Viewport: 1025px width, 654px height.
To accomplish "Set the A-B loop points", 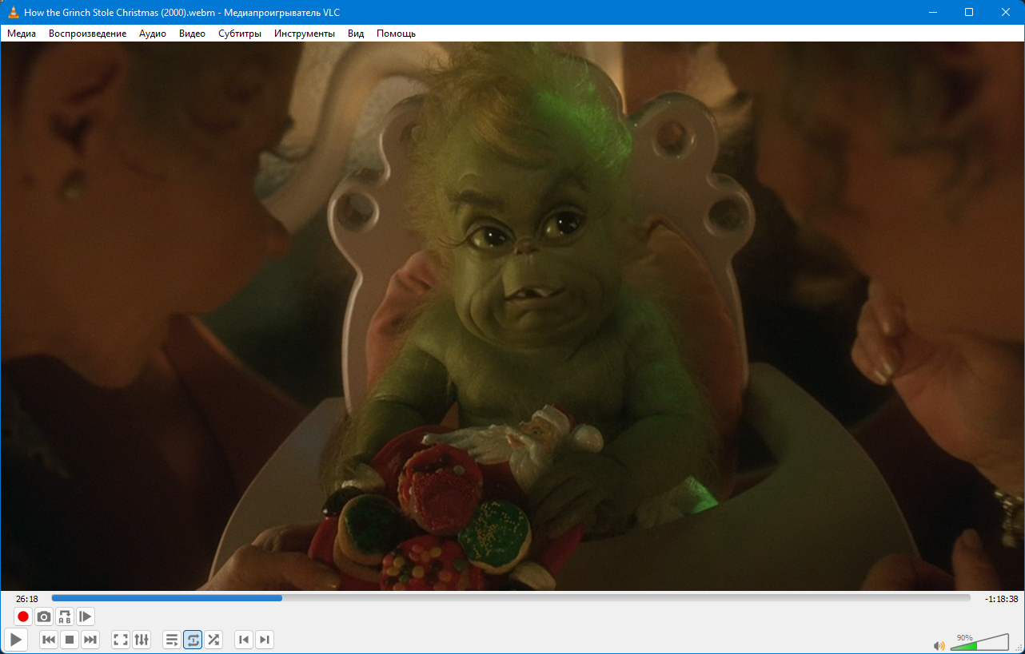I will [65, 616].
